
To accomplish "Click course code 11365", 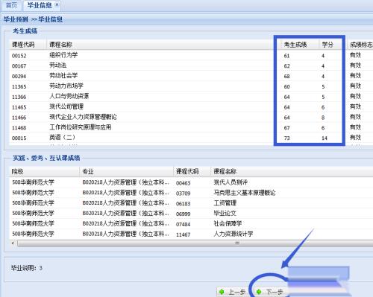I will pyautogui.click(x=19, y=86).
